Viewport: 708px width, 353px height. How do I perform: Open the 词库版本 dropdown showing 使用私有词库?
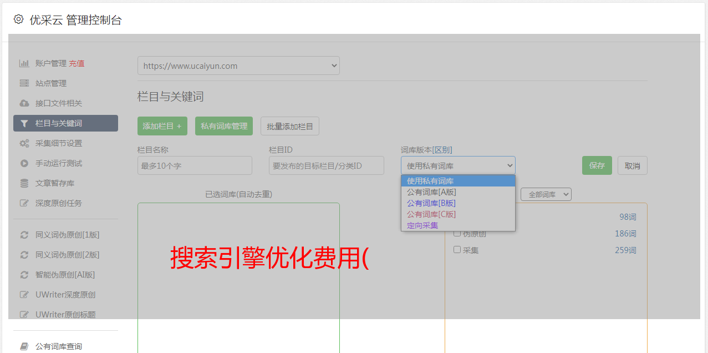458,165
